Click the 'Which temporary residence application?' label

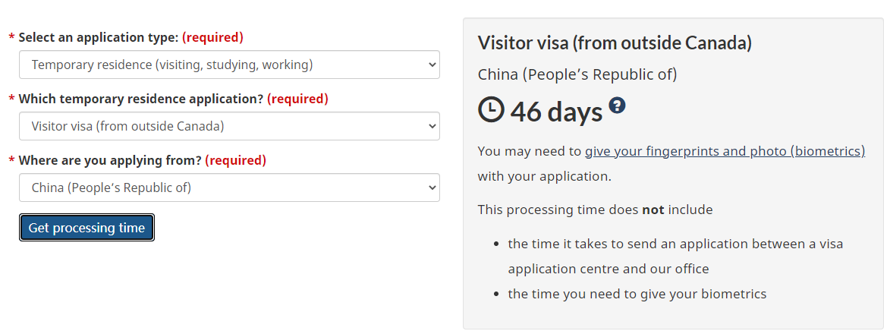point(141,99)
